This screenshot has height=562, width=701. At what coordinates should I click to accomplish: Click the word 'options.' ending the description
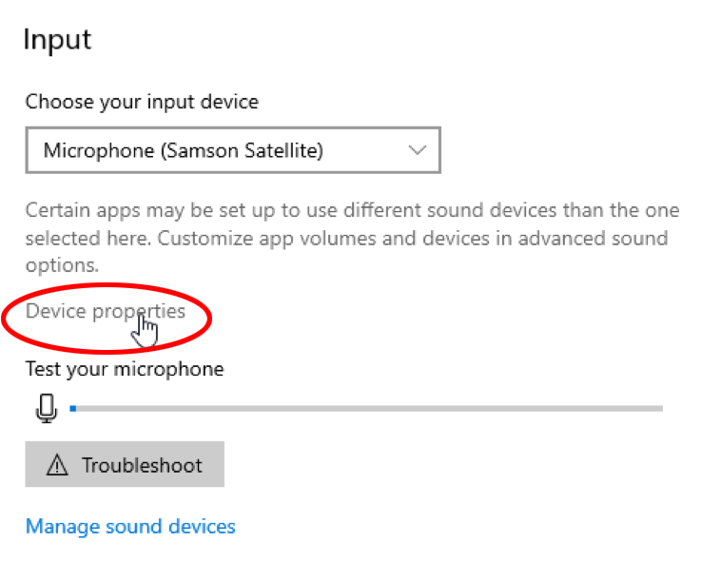(x=62, y=266)
